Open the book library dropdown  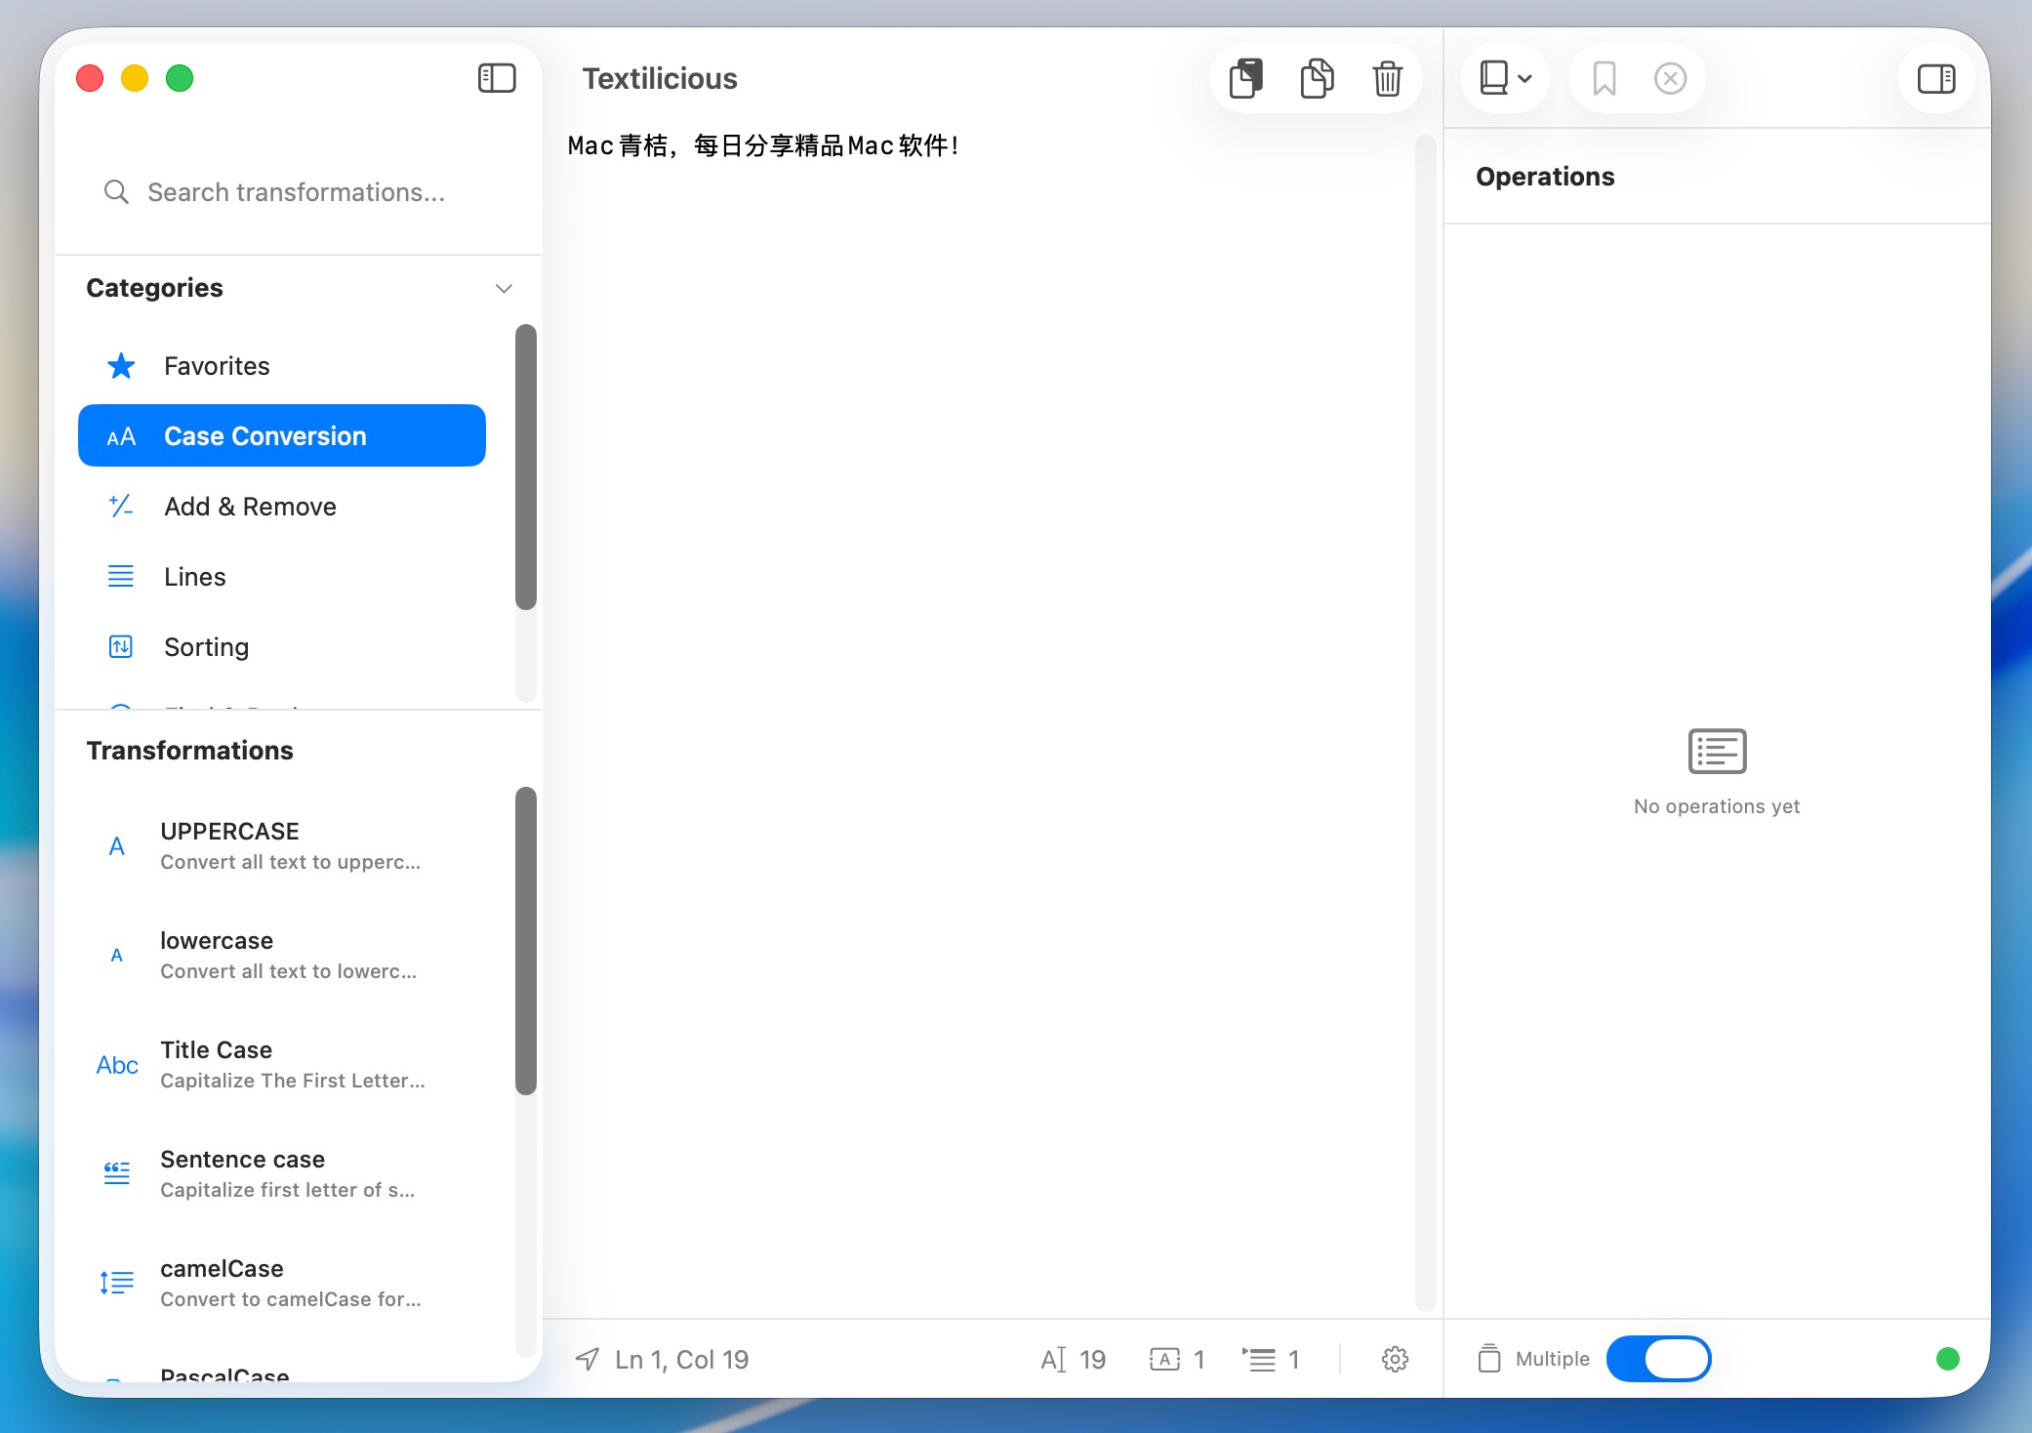1505,79
